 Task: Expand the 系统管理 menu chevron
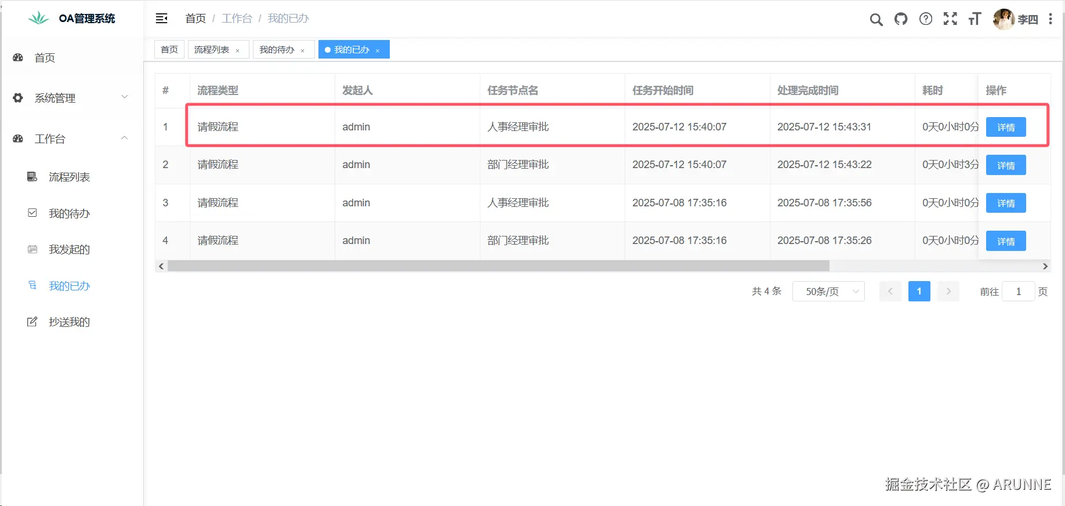pyautogui.click(x=124, y=97)
